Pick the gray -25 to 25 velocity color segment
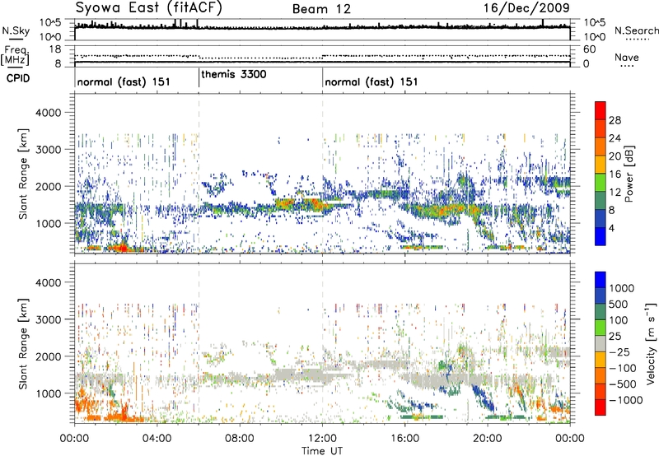Viewport: 659px width, 456px height. click(601, 344)
